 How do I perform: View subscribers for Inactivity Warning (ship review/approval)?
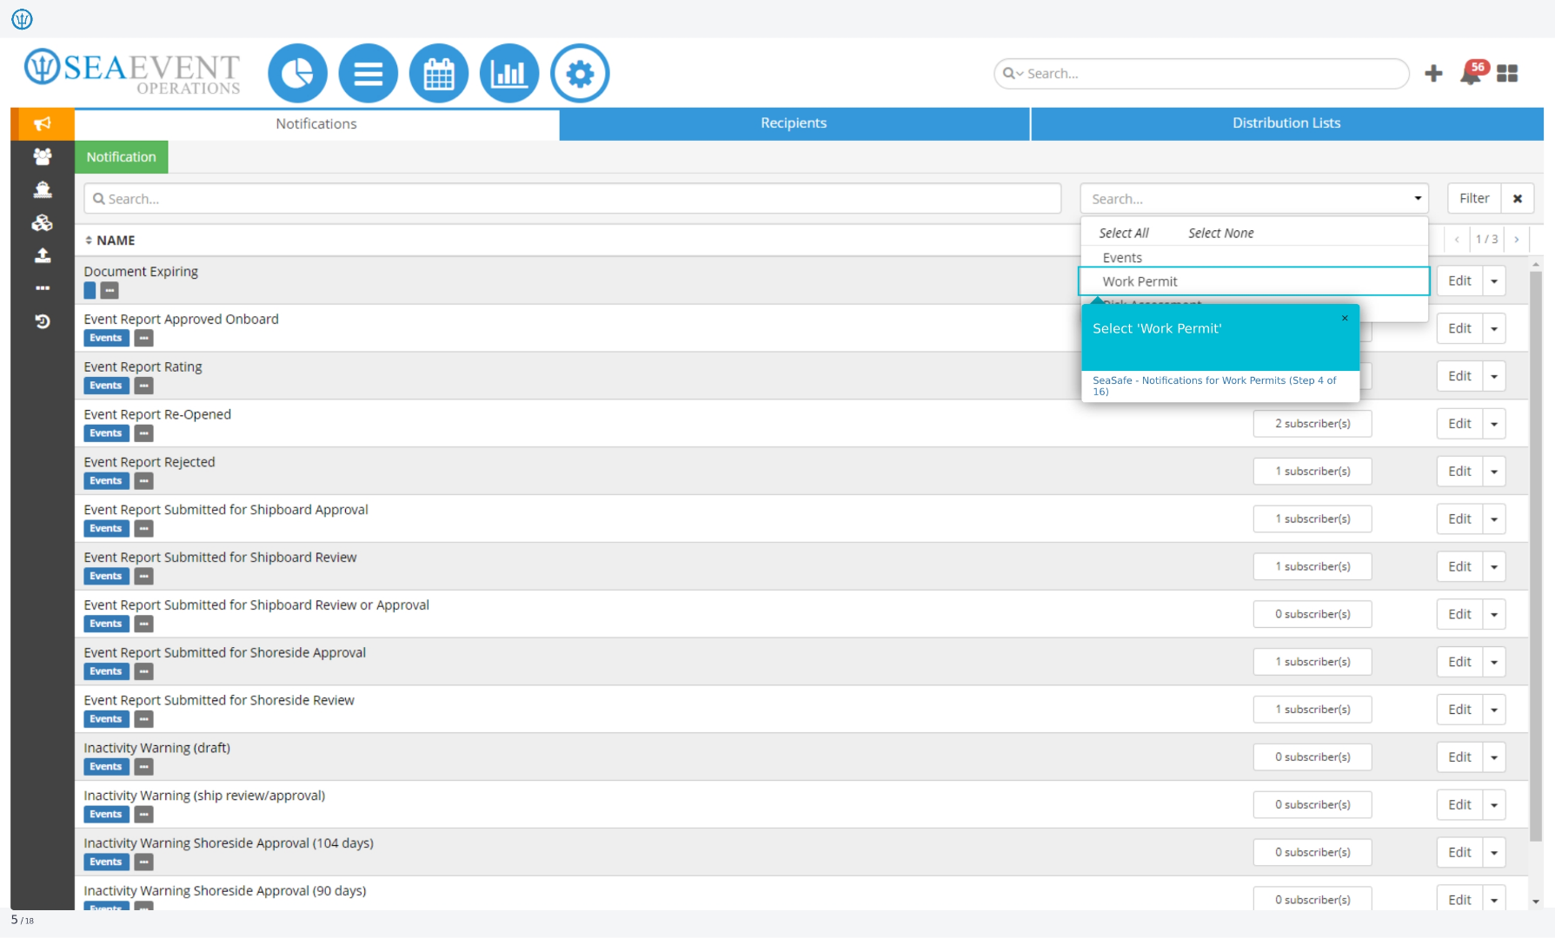coord(1312,805)
